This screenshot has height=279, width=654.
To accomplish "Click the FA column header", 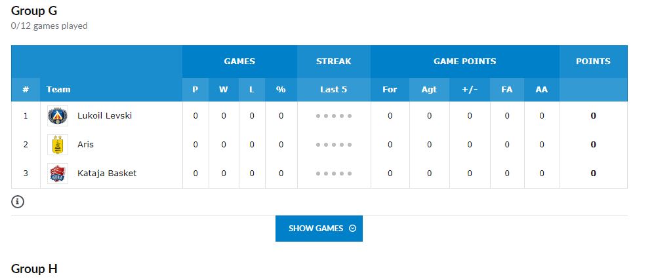I will tap(506, 90).
